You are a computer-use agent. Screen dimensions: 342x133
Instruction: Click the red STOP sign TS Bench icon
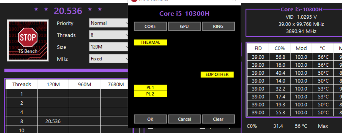coord(28,41)
